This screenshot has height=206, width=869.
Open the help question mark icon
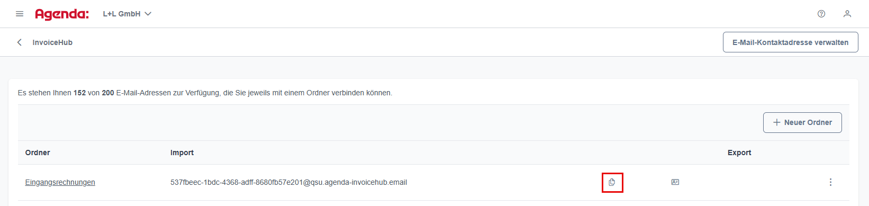coord(821,14)
